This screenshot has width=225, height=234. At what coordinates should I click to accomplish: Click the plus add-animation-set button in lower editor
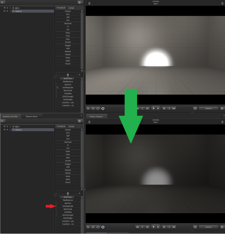click(3, 121)
